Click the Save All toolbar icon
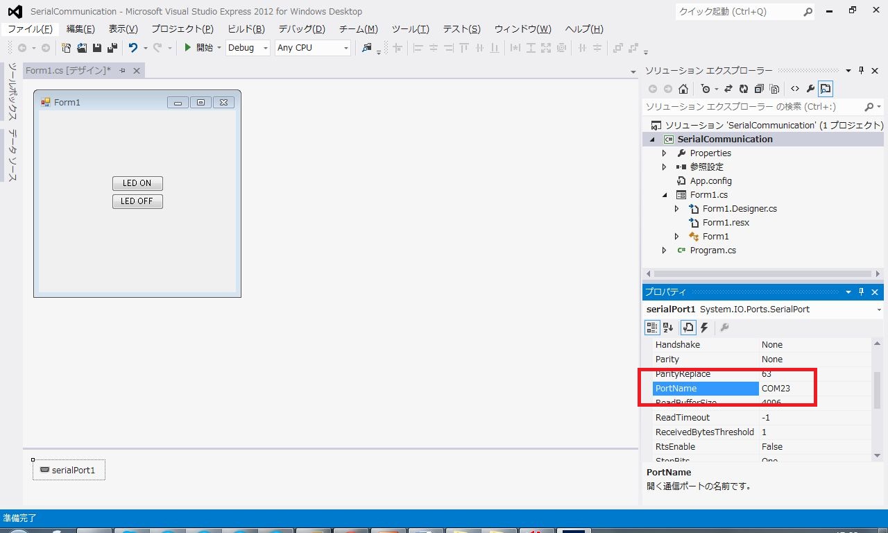Image resolution: width=888 pixels, height=533 pixels. point(112,48)
